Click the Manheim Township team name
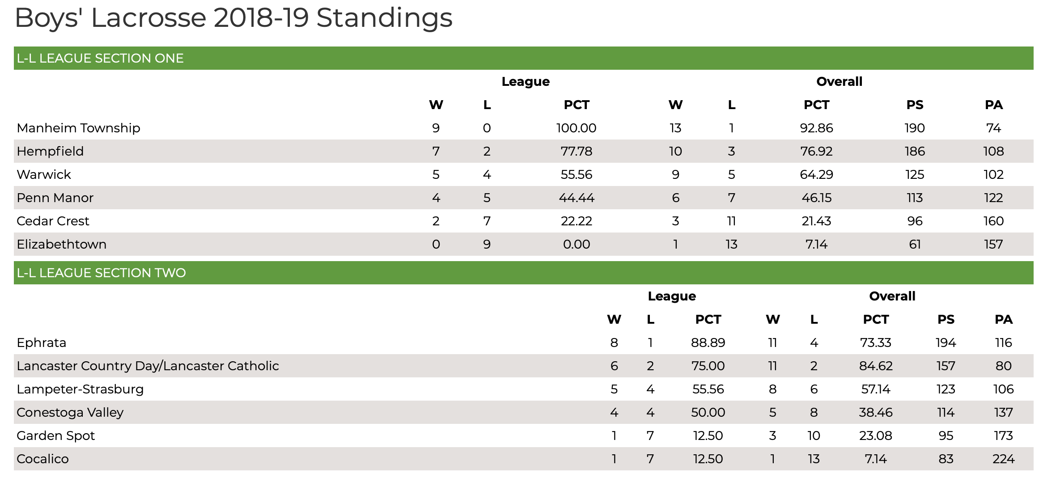The height and width of the screenshot is (482, 1060). pyautogui.click(x=78, y=128)
